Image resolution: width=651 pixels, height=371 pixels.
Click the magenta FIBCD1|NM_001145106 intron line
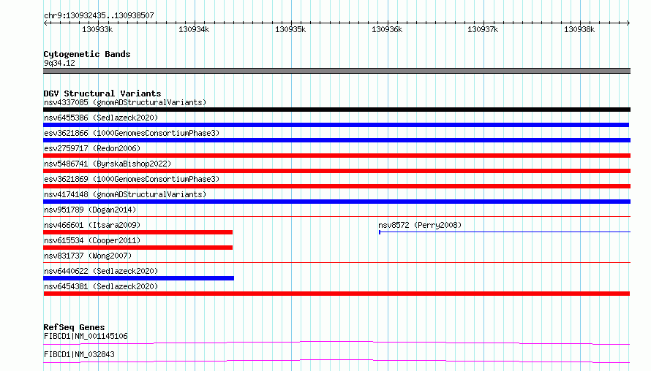tap(336, 343)
